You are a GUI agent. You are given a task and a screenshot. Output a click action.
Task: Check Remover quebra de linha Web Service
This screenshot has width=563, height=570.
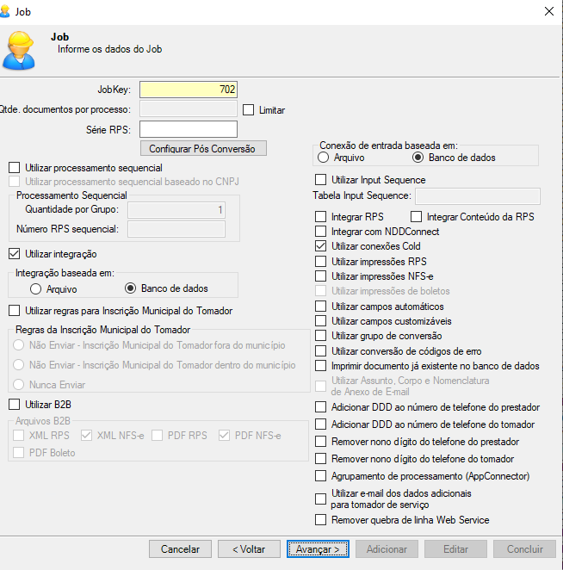point(321,520)
